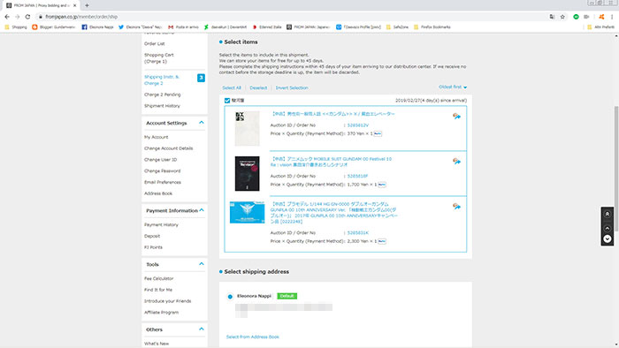Click Select All items link
This screenshot has width=619, height=348.
232,88
